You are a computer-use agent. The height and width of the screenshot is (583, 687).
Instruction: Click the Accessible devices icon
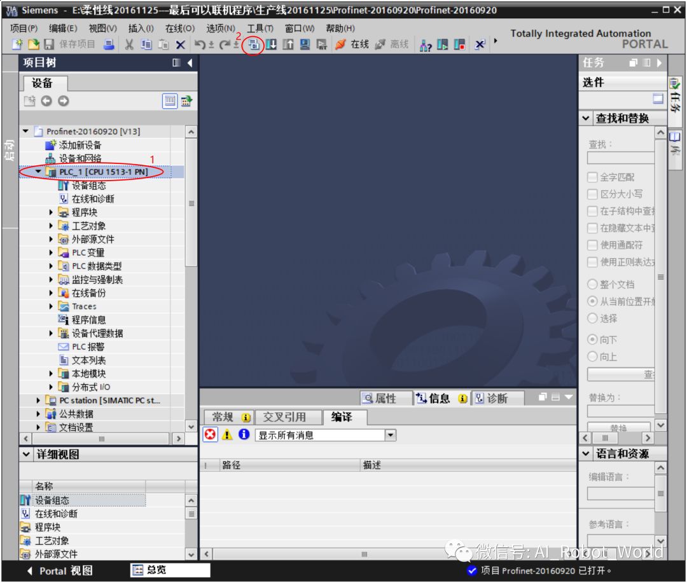pos(426,45)
